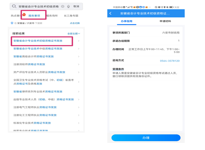Open arrow for 资产评估专业技术人员职业资格证书发放
The image size is (205, 150).
point(78,72)
